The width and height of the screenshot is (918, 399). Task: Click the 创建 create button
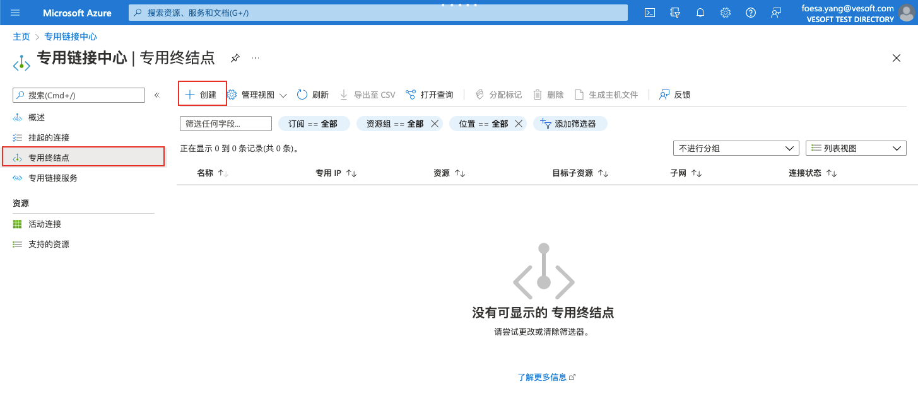click(x=201, y=95)
